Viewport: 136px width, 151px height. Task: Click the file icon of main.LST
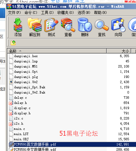pyautogui.click(x=11, y=134)
